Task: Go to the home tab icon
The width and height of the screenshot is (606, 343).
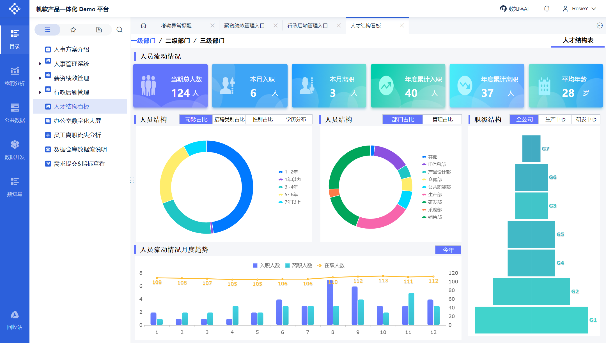Action: 143,25
